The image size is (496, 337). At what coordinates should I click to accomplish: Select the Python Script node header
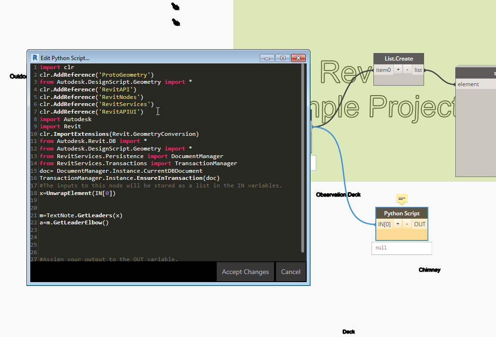click(402, 213)
